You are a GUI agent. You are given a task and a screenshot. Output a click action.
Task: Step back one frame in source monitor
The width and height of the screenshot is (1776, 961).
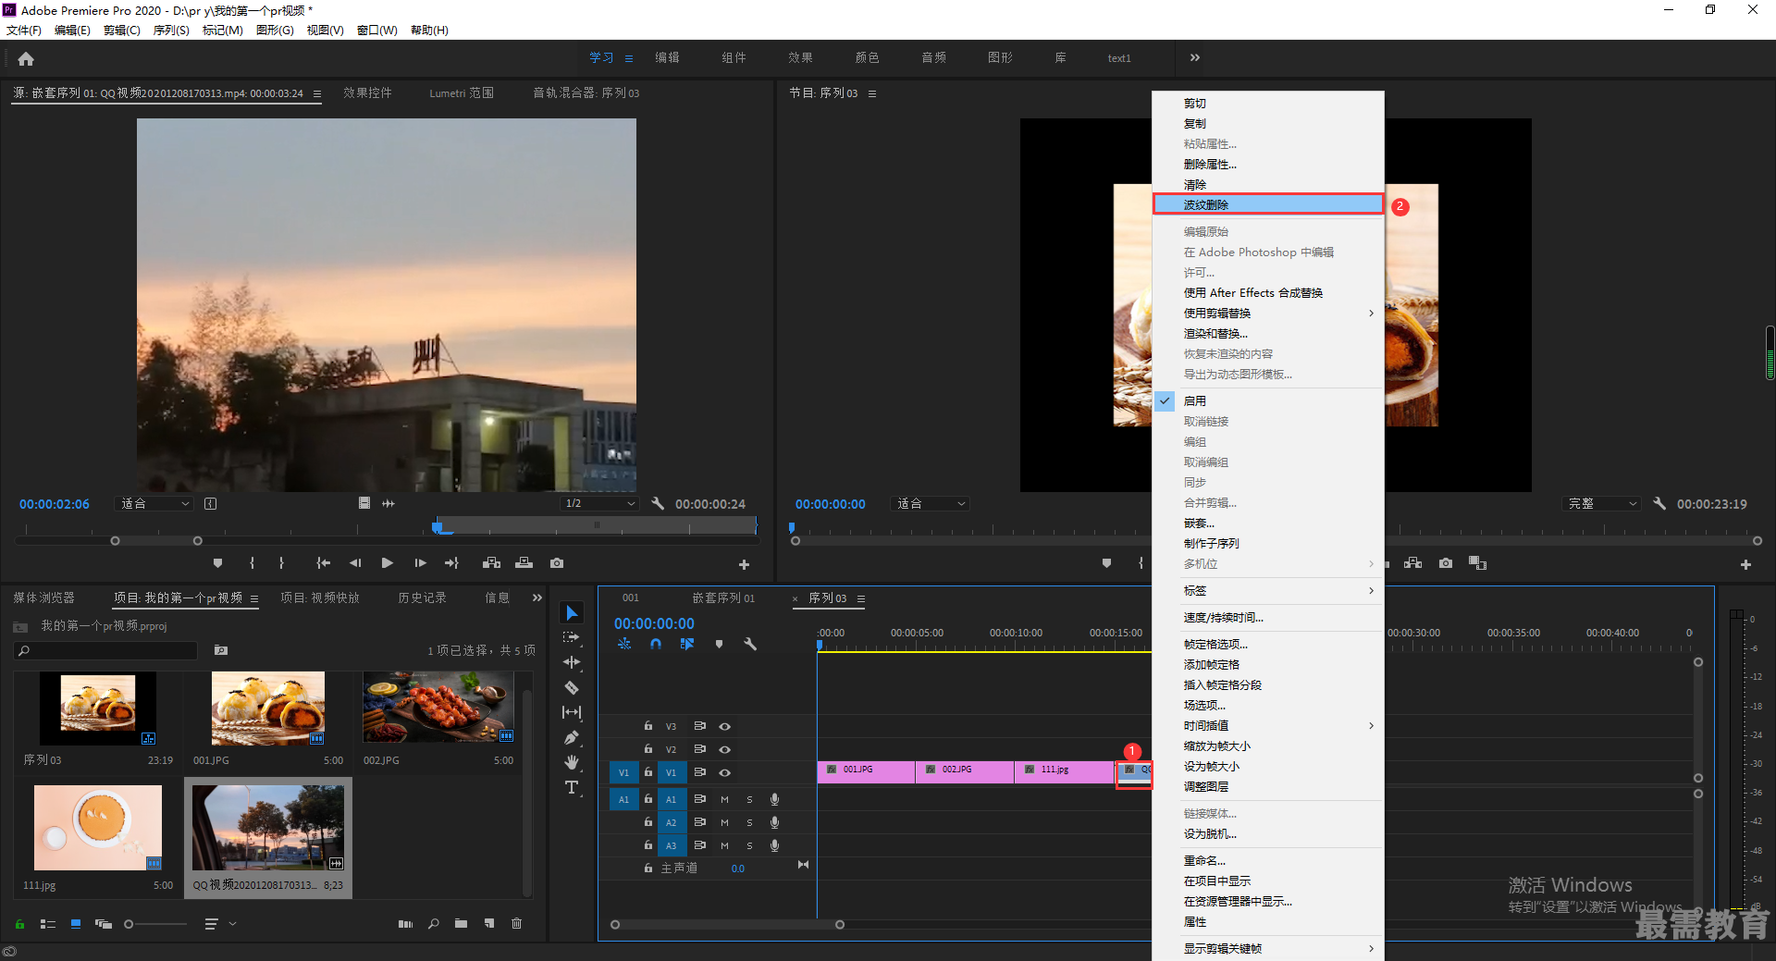click(x=355, y=562)
